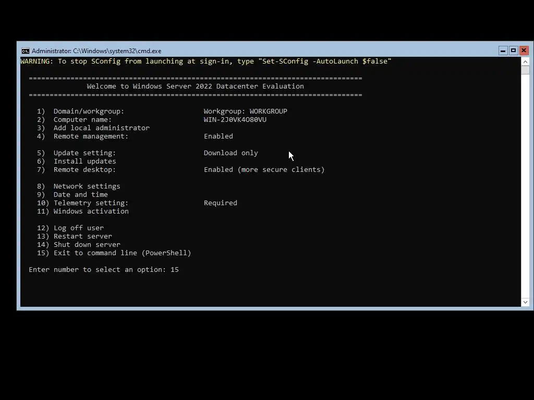The image size is (534, 400).
Task: Click the 'WIN-2J0VK4O80VU' computer name value
Action: [x=235, y=120]
